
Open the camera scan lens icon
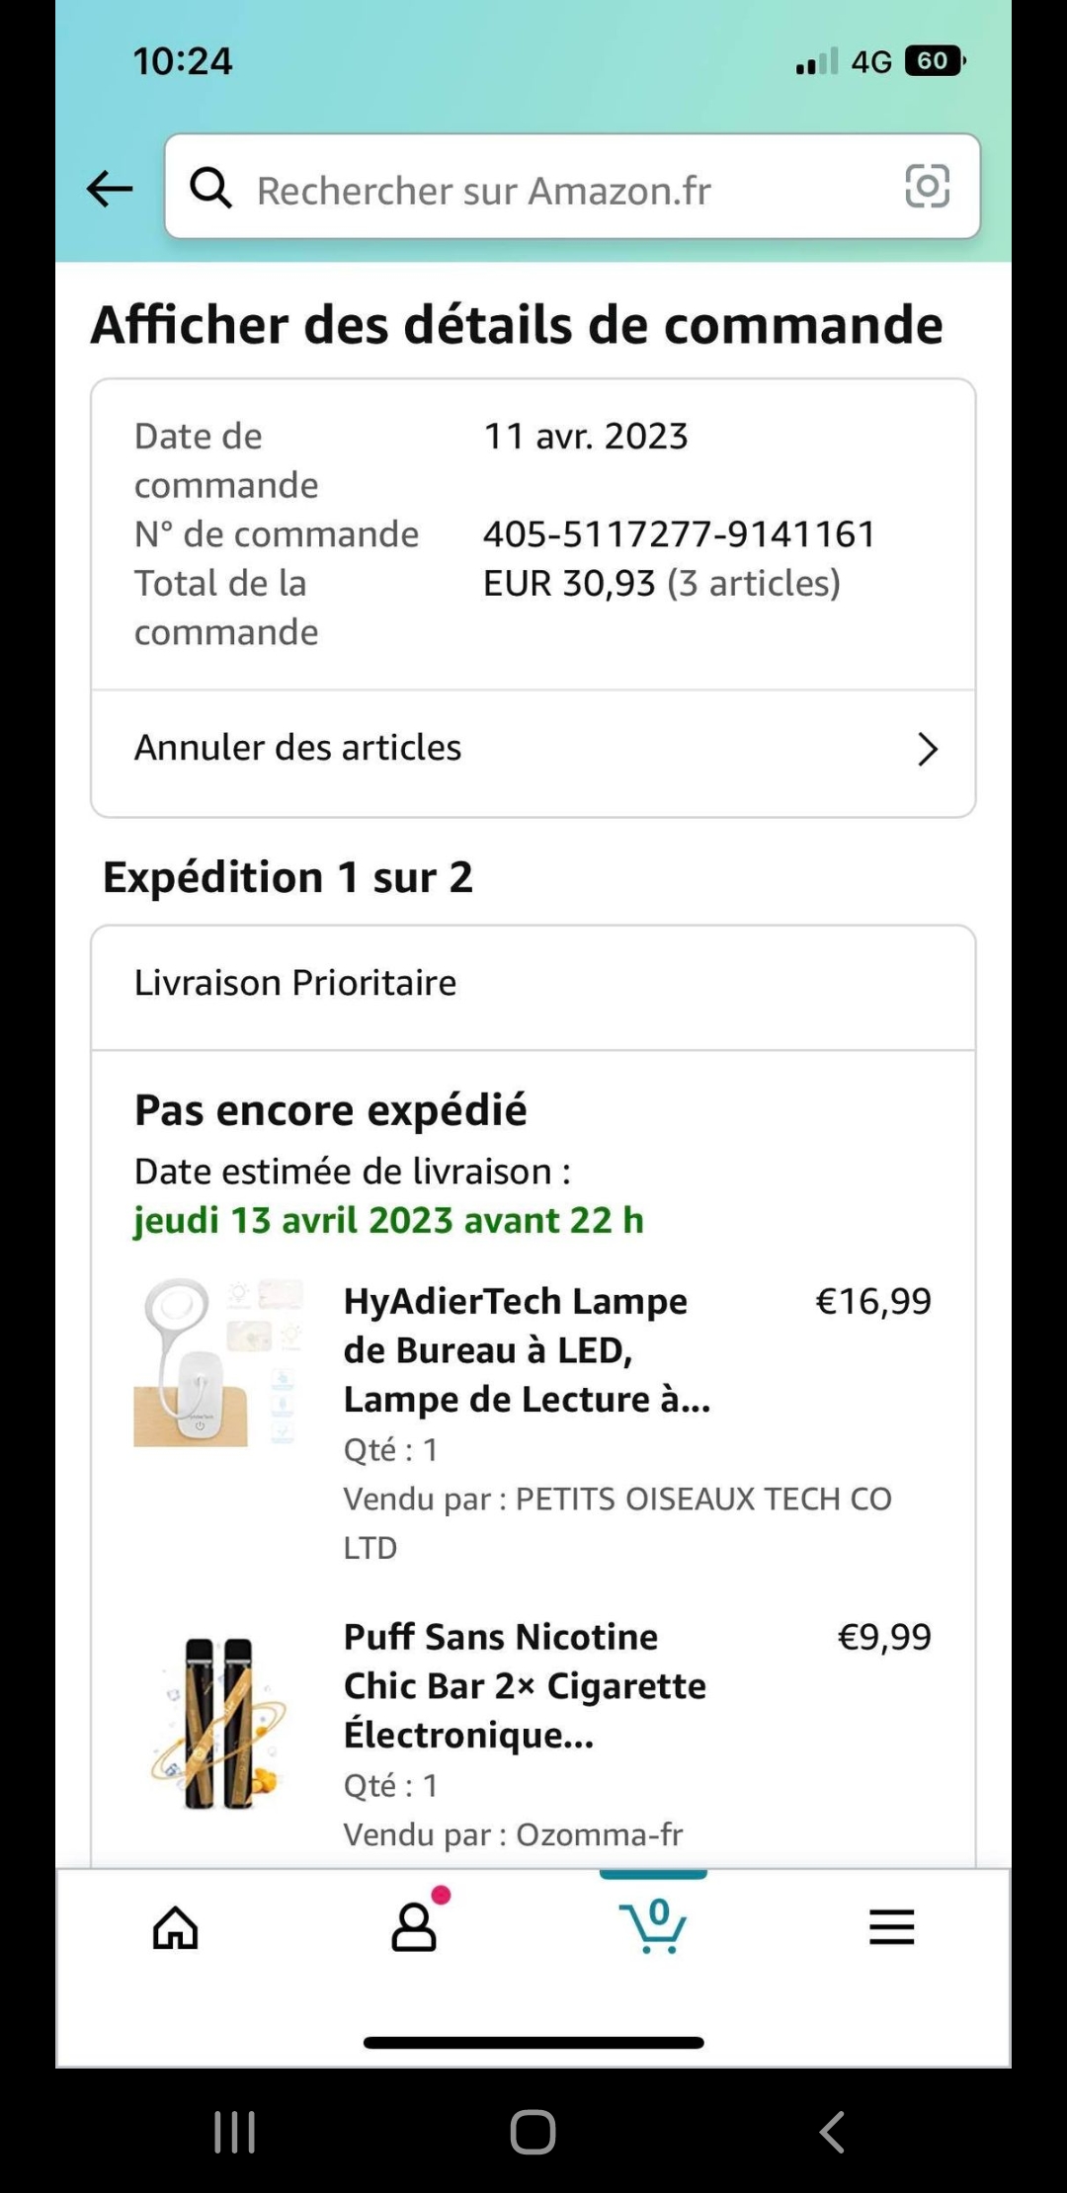(927, 187)
